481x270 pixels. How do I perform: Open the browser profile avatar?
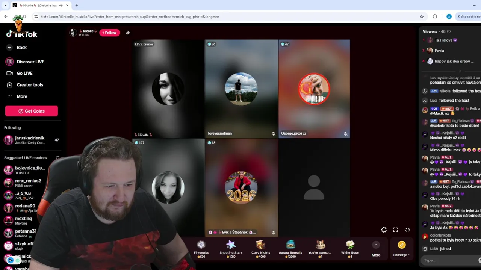point(449,16)
